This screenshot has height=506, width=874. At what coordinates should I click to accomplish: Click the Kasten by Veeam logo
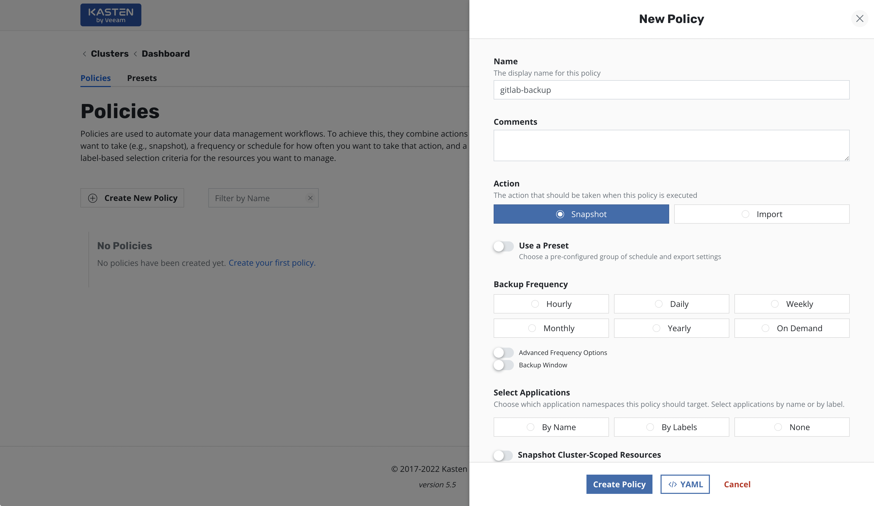tap(111, 15)
